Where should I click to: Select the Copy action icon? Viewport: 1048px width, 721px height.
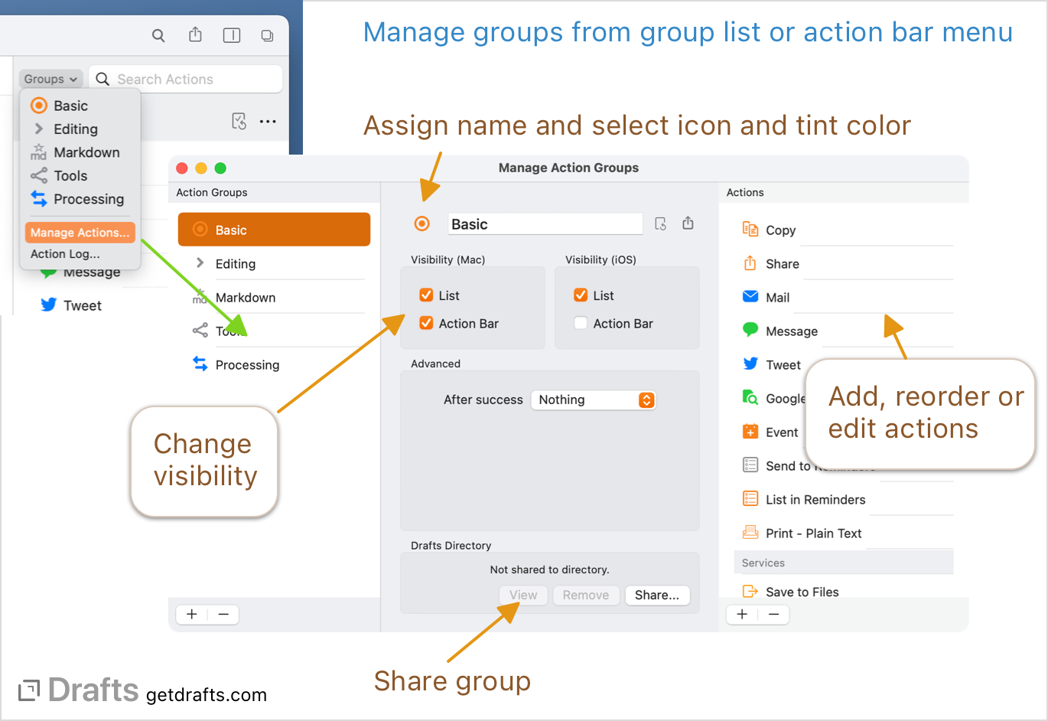[750, 230]
